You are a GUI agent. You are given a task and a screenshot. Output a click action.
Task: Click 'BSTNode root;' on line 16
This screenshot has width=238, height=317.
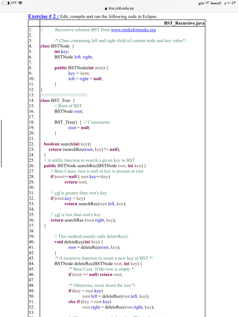[x=68, y=111]
